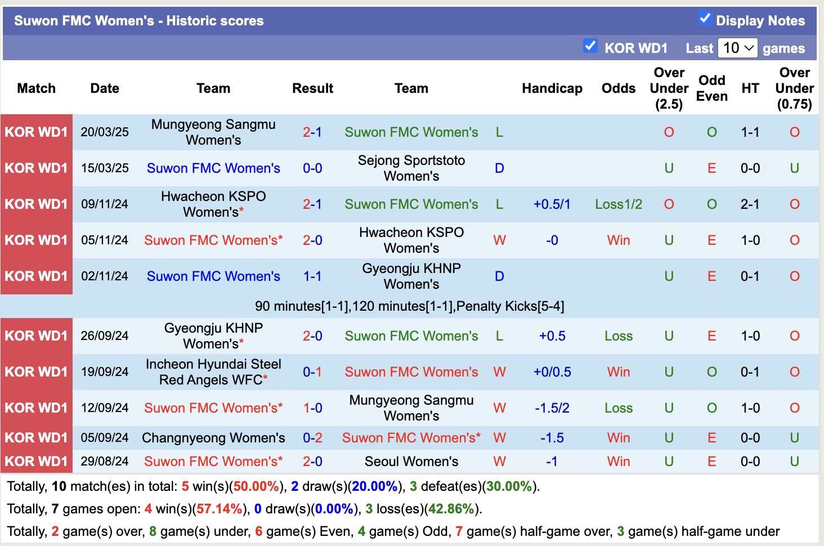Image resolution: width=824 pixels, height=546 pixels.
Task: Enable notes display in the header
Action: tap(705, 18)
